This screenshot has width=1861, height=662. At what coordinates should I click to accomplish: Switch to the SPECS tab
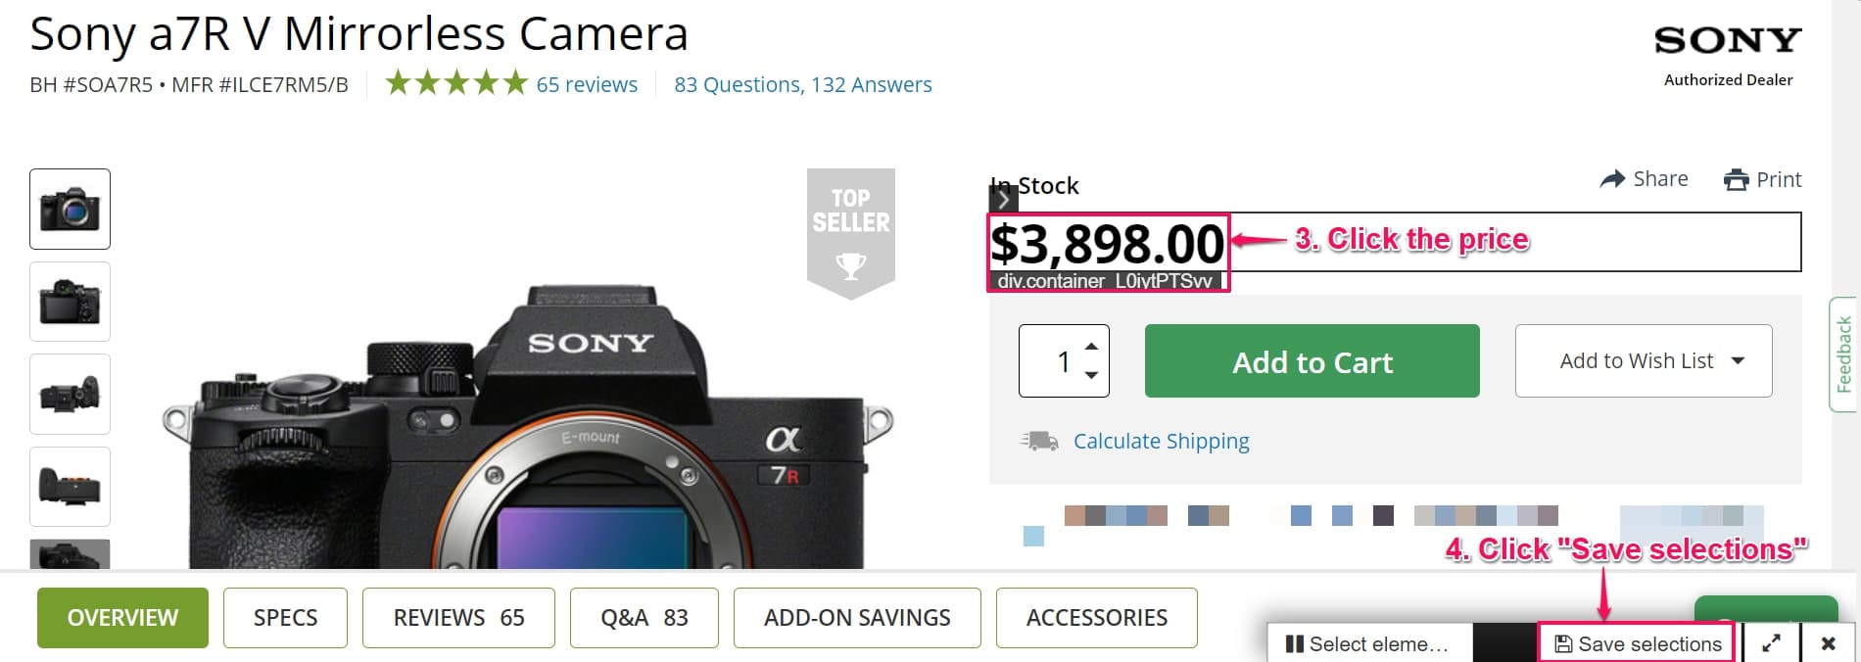285,617
